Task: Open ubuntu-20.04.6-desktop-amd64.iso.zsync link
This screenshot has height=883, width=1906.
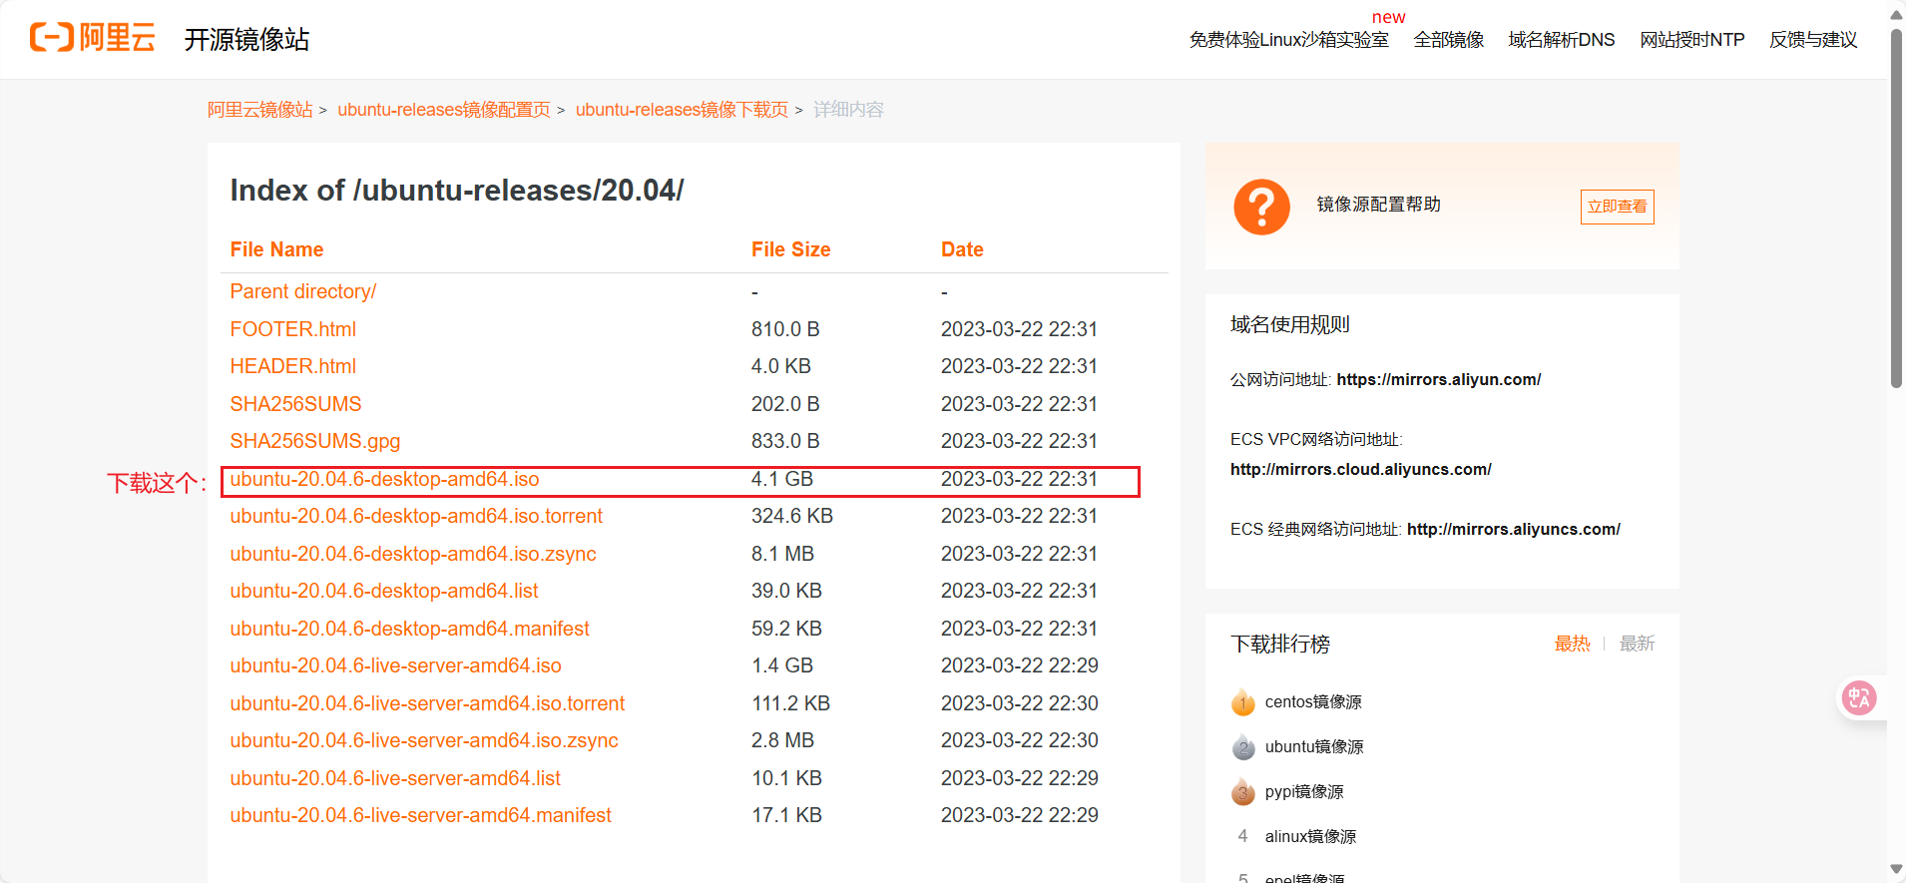Action: click(x=413, y=554)
